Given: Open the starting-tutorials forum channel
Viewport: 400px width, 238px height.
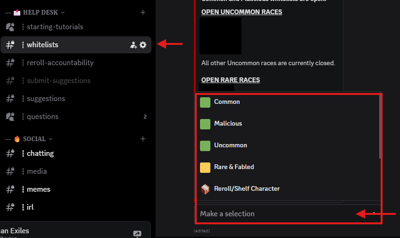Looking at the screenshot, I should pyautogui.click(x=76, y=27).
